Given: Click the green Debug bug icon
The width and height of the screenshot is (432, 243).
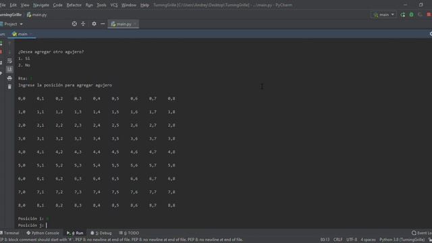Looking at the screenshot, I should (411, 15).
